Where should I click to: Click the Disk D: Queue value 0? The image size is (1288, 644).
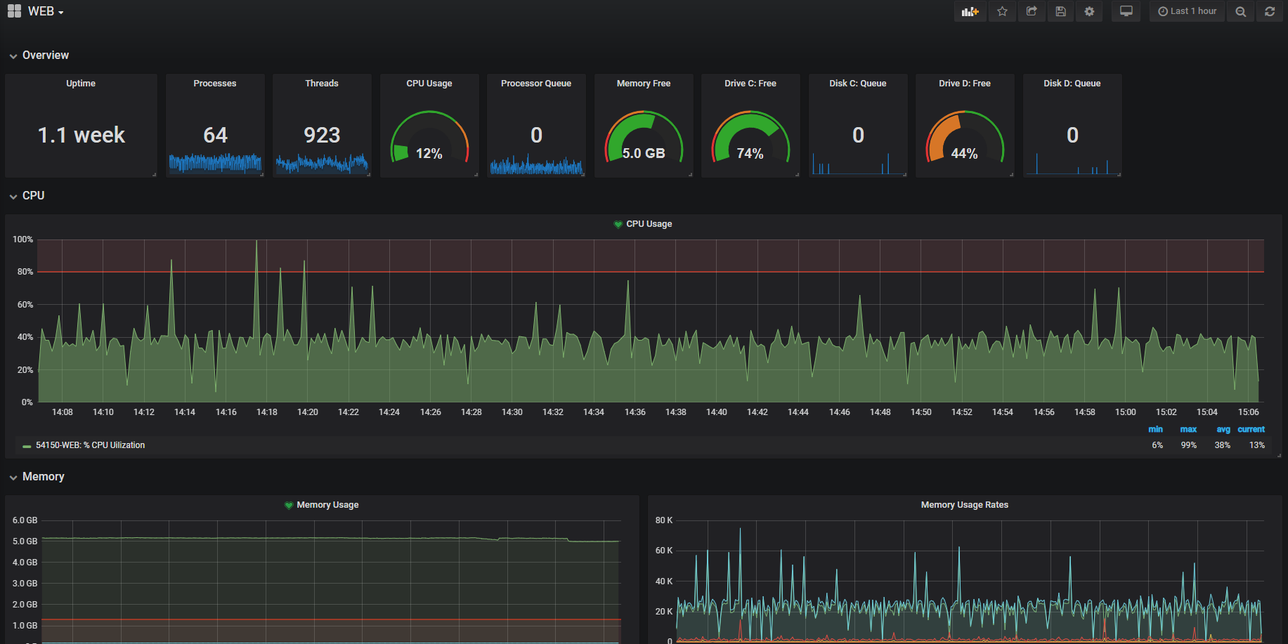1072,135
